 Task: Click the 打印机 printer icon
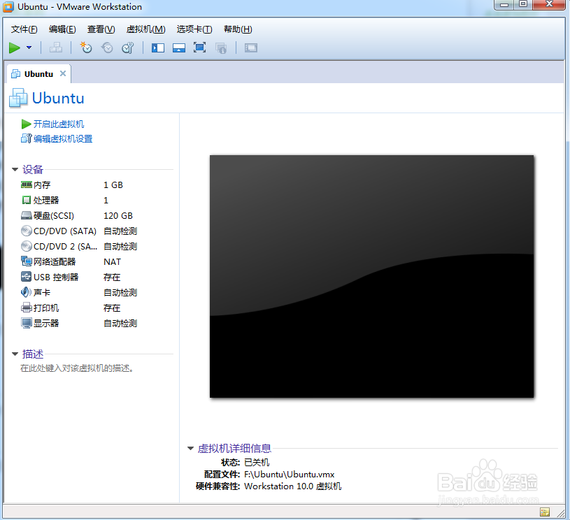(26, 308)
